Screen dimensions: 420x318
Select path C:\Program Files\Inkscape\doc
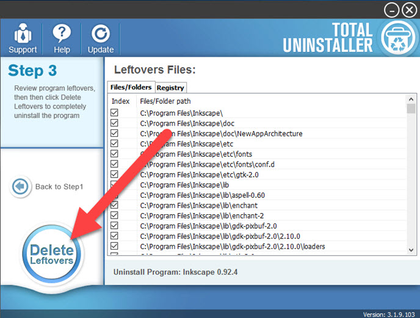[x=187, y=123]
